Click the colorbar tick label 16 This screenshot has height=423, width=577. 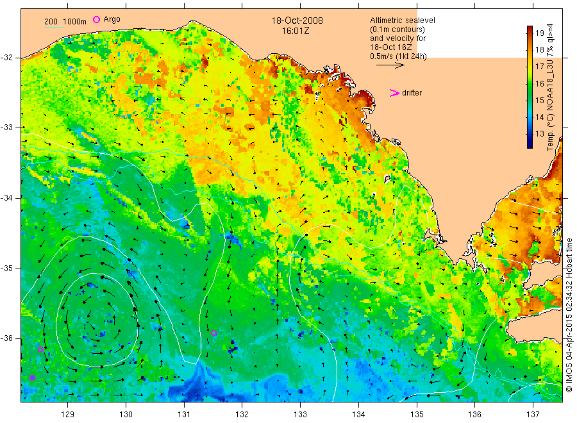(539, 83)
